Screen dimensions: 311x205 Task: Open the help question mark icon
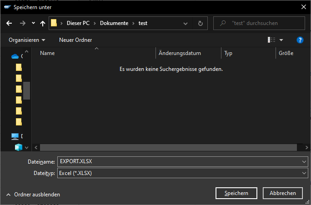coord(300,40)
